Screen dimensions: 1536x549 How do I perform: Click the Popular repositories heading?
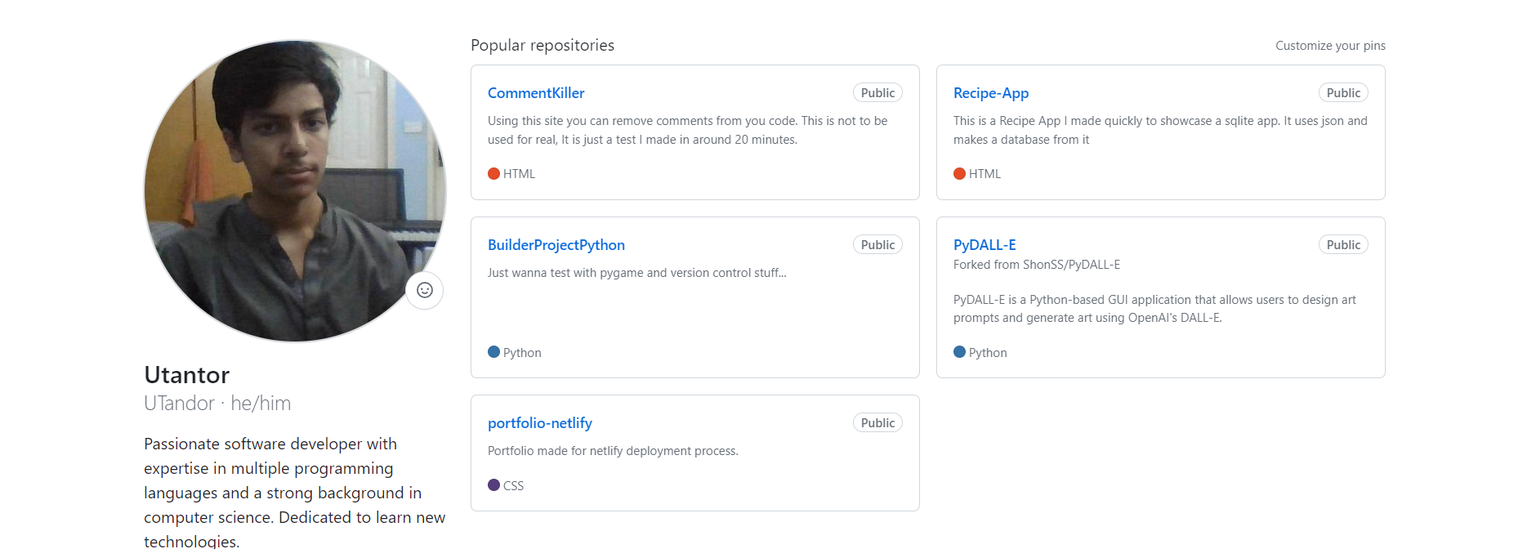pos(543,46)
